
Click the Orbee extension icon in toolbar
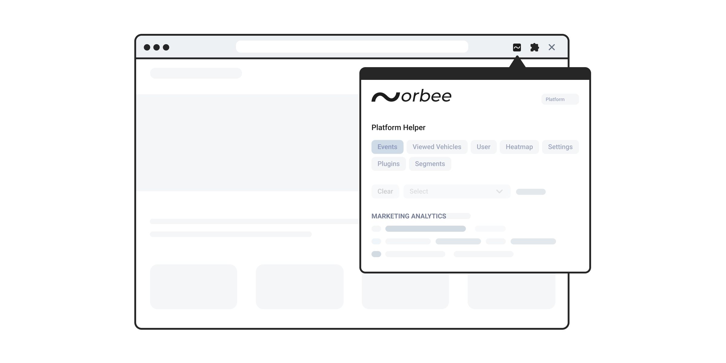(517, 47)
